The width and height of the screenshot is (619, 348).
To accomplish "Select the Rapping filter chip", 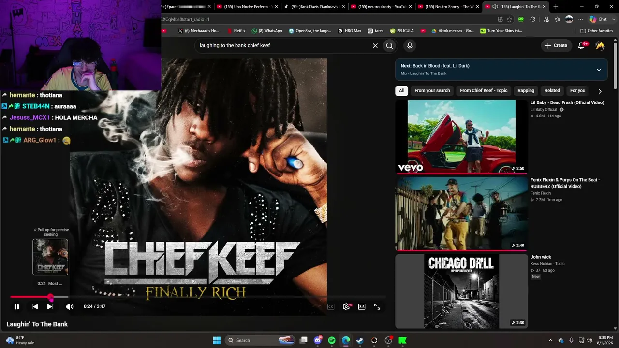I will tap(526, 91).
